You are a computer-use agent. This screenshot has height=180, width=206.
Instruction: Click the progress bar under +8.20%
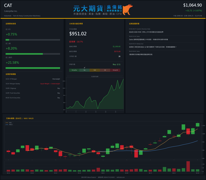[x=33, y=54]
